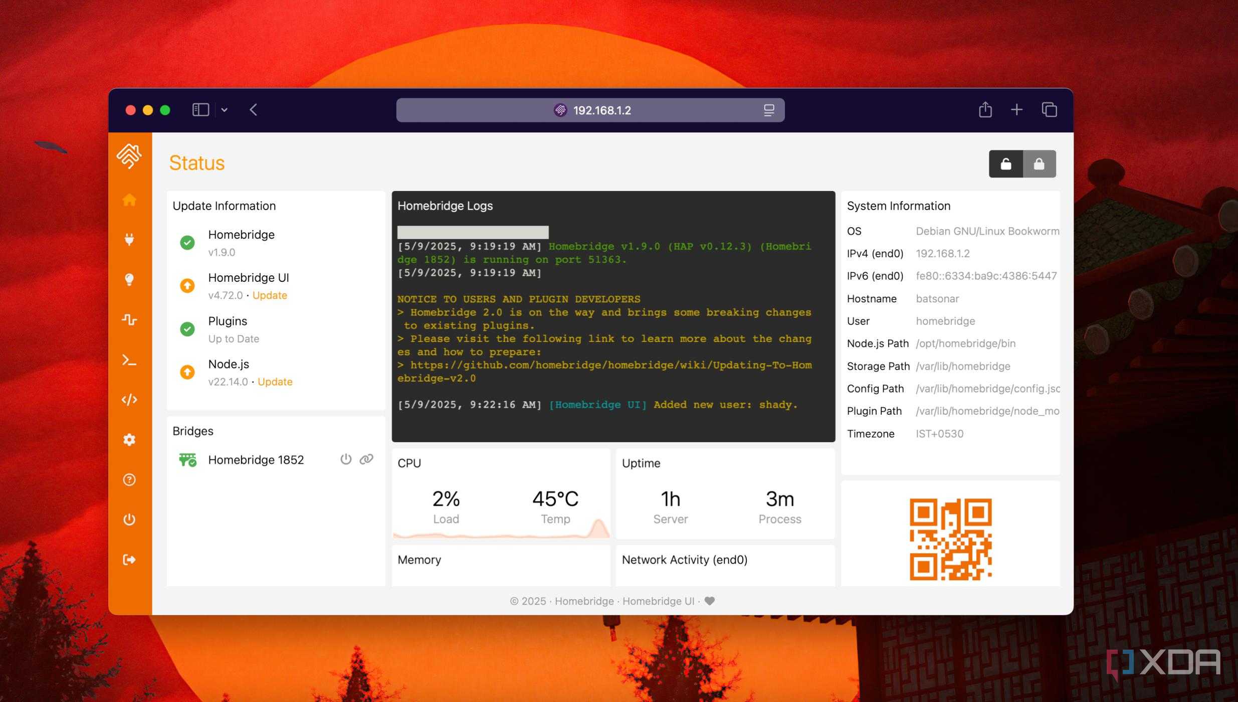Click the Log out icon in sidebar
Image resolution: width=1238 pixels, height=702 pixels.
[129, 560]
